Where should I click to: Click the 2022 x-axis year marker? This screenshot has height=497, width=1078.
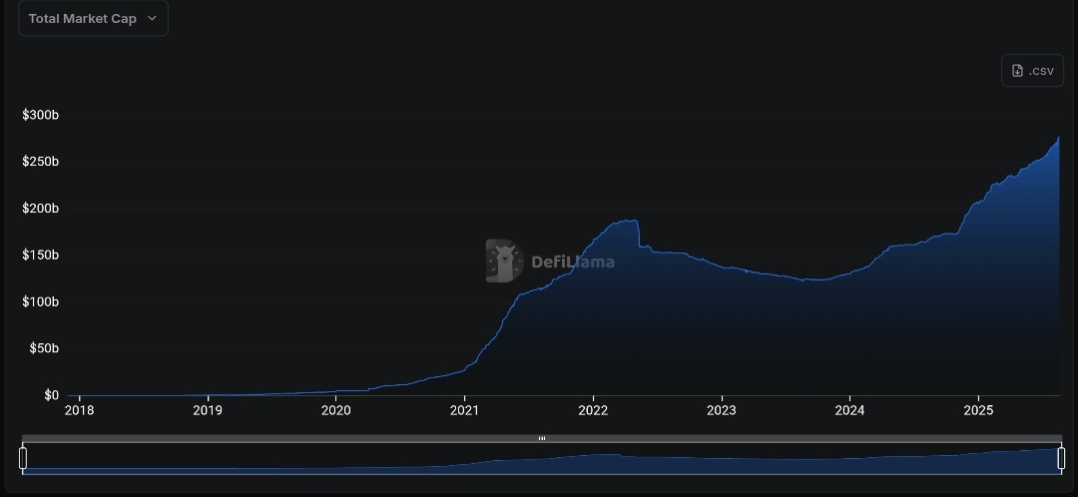click(x=593, y=410)
